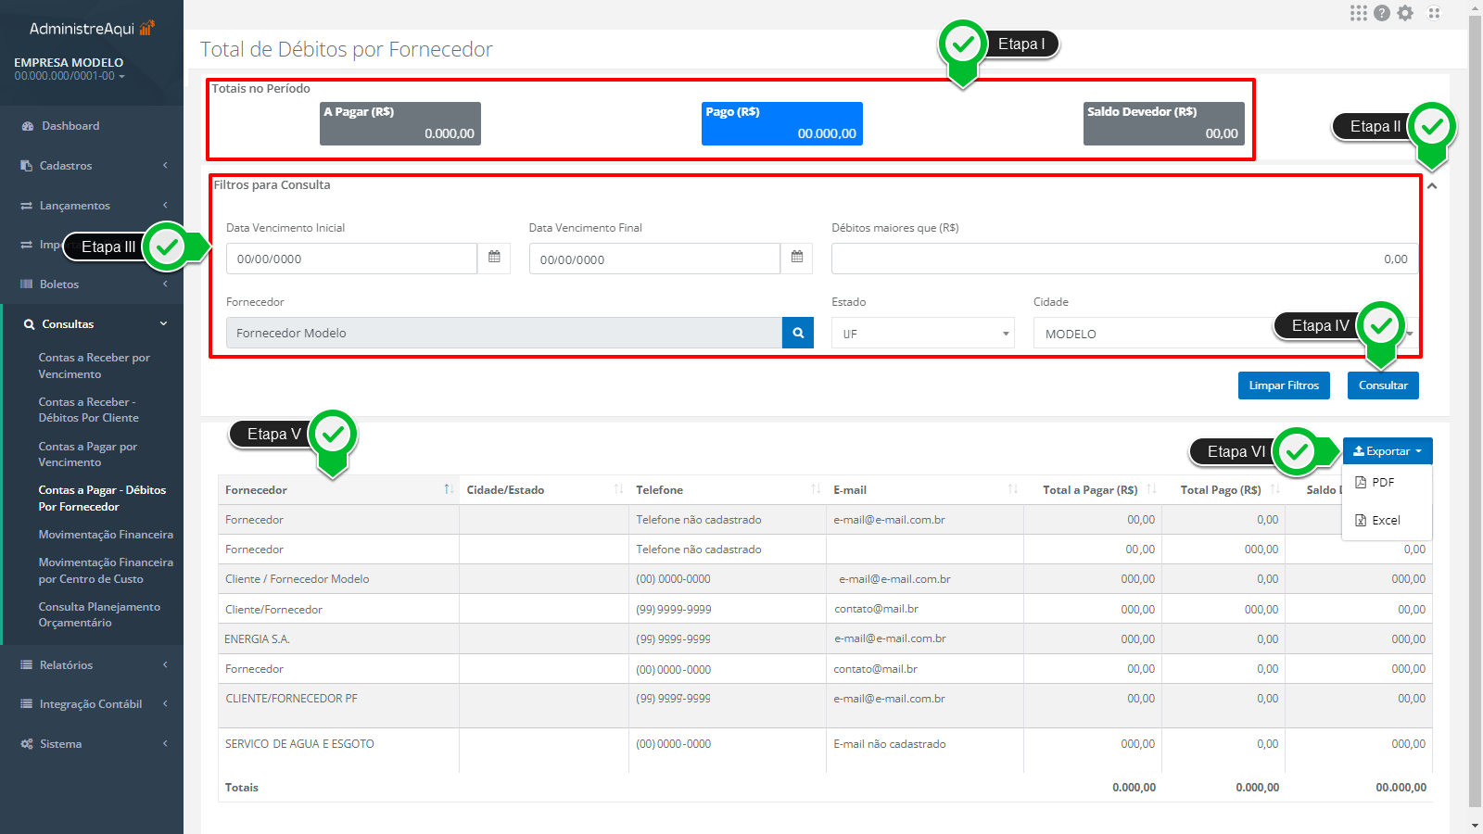Open the Estado UF dropdown
The width and height of the screenshot is (1483, 834).
coord(923,333)
